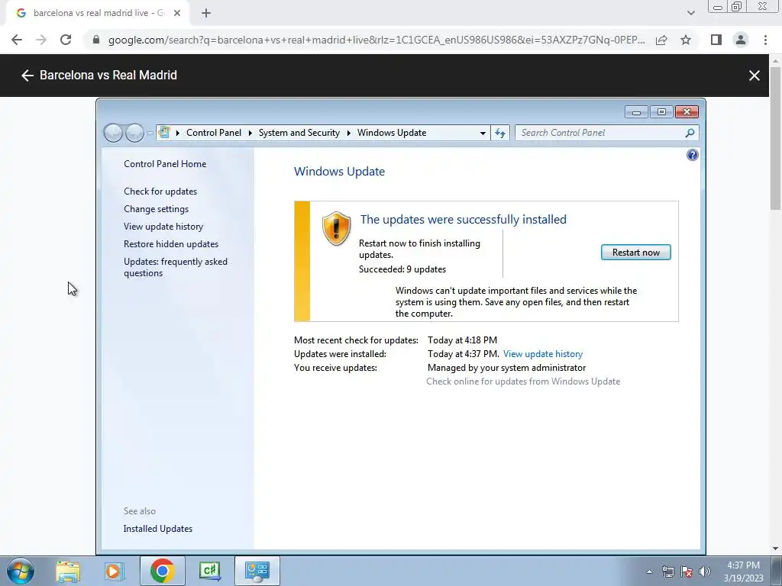Click Check for updates link

click(160, 192)
